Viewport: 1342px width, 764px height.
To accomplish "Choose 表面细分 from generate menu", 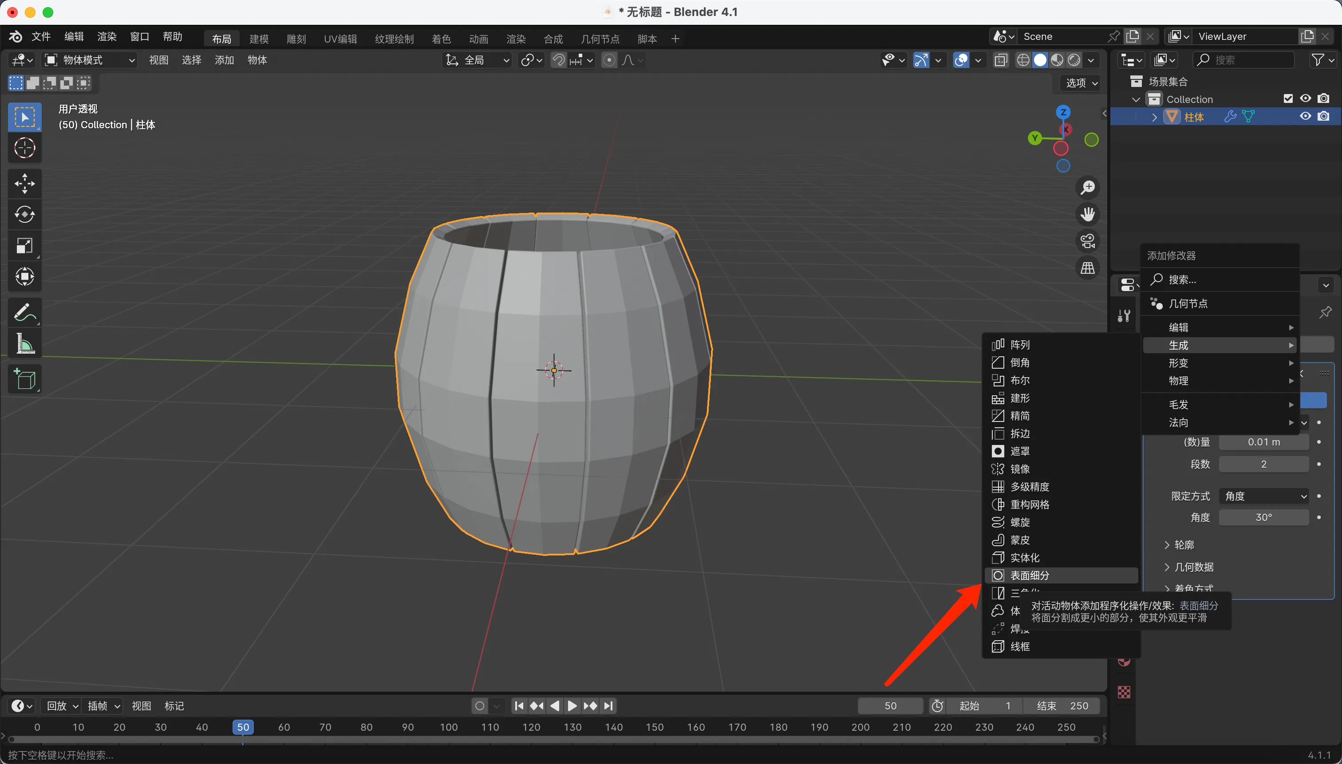I will tap(1030, 575).
